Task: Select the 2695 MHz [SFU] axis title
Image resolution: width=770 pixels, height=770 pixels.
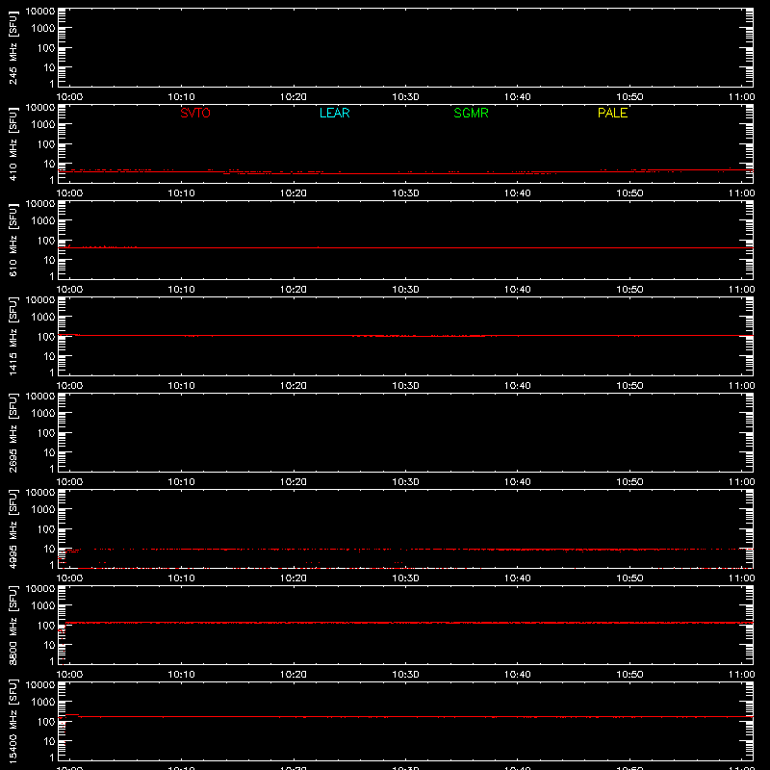Action: point(13,433)
